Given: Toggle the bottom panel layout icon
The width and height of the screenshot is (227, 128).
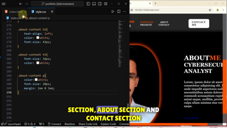Looking at the screenshot, I should point(94,4).
